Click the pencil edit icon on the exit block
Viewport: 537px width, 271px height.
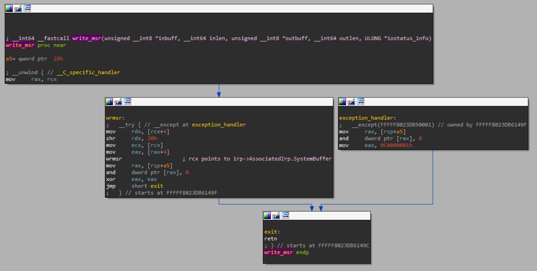[x=276, y=215]
